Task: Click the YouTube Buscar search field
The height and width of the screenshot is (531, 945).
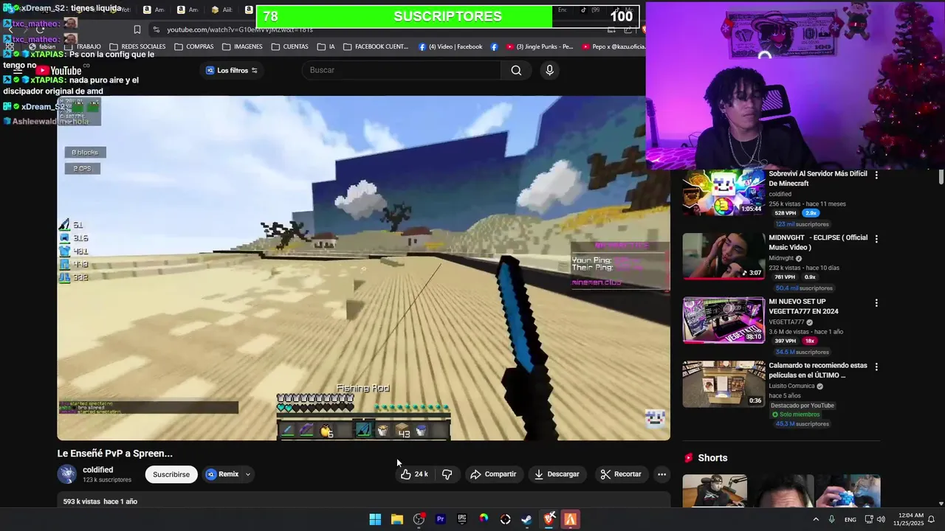Action: (402, 70)
